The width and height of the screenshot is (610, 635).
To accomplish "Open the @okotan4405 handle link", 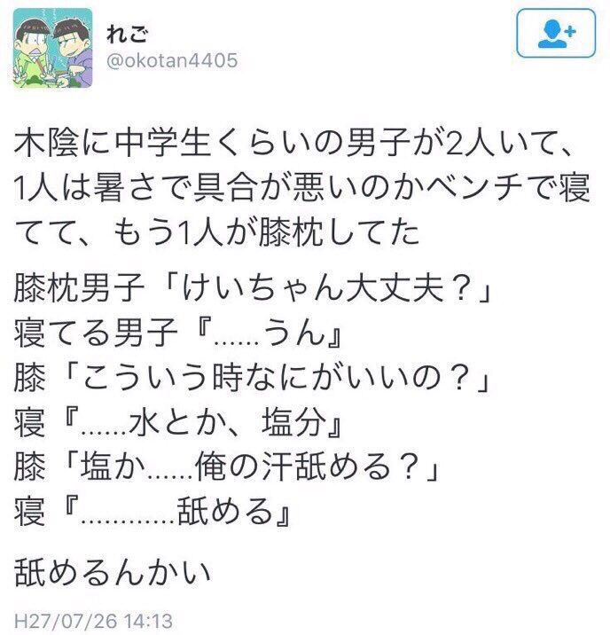I will tap(172, 60).
